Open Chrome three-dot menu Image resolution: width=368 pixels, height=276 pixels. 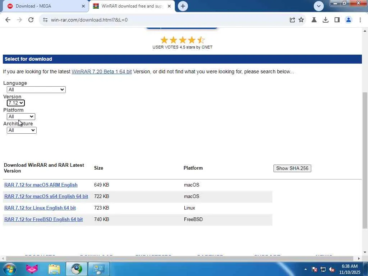click(x=360, y=20)
